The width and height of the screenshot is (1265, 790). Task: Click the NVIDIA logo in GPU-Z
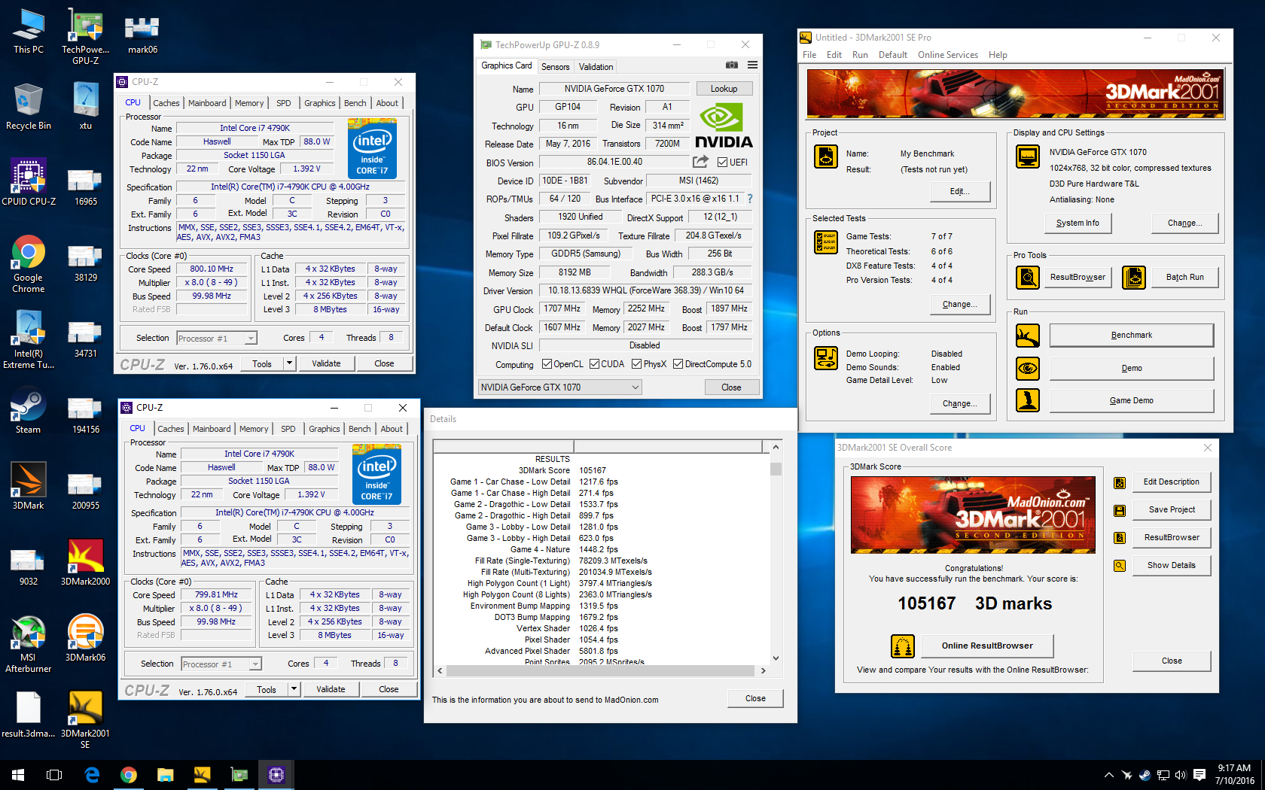tap(724, 126)
